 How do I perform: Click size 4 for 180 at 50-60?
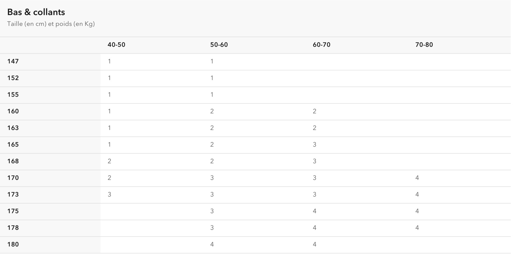[212, 244]
